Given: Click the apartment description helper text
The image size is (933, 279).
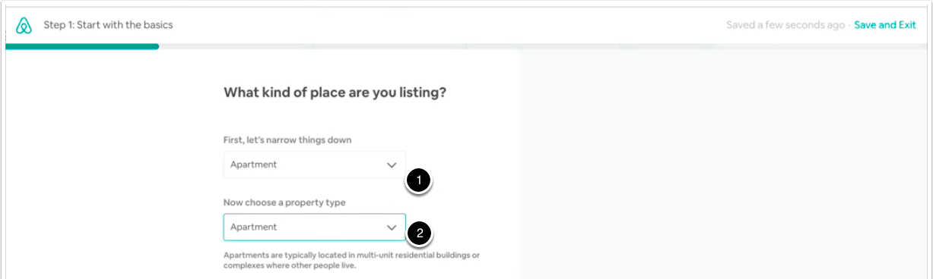Looking at the screenshot, I should pyautogui.click(x=351, y=261).
